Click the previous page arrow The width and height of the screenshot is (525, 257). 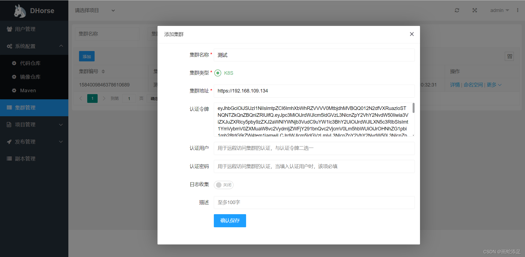[81, 98]
